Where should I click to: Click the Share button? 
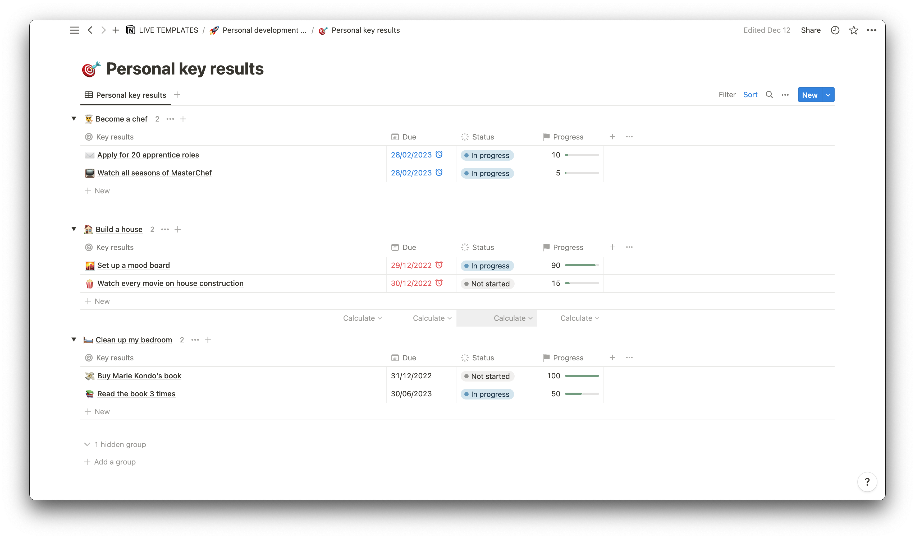(810, 30)
